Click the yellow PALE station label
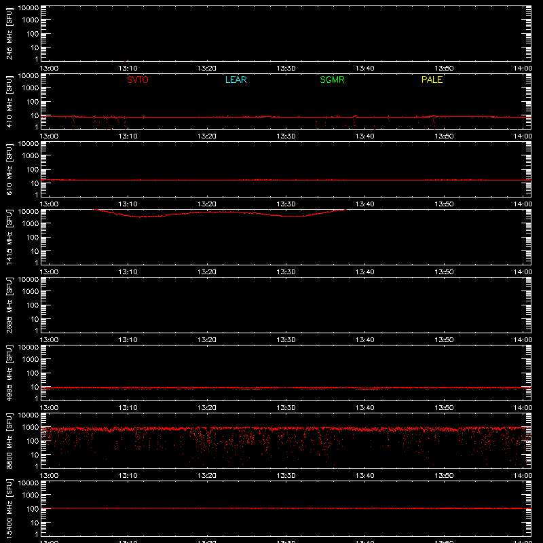 [432, 79]
